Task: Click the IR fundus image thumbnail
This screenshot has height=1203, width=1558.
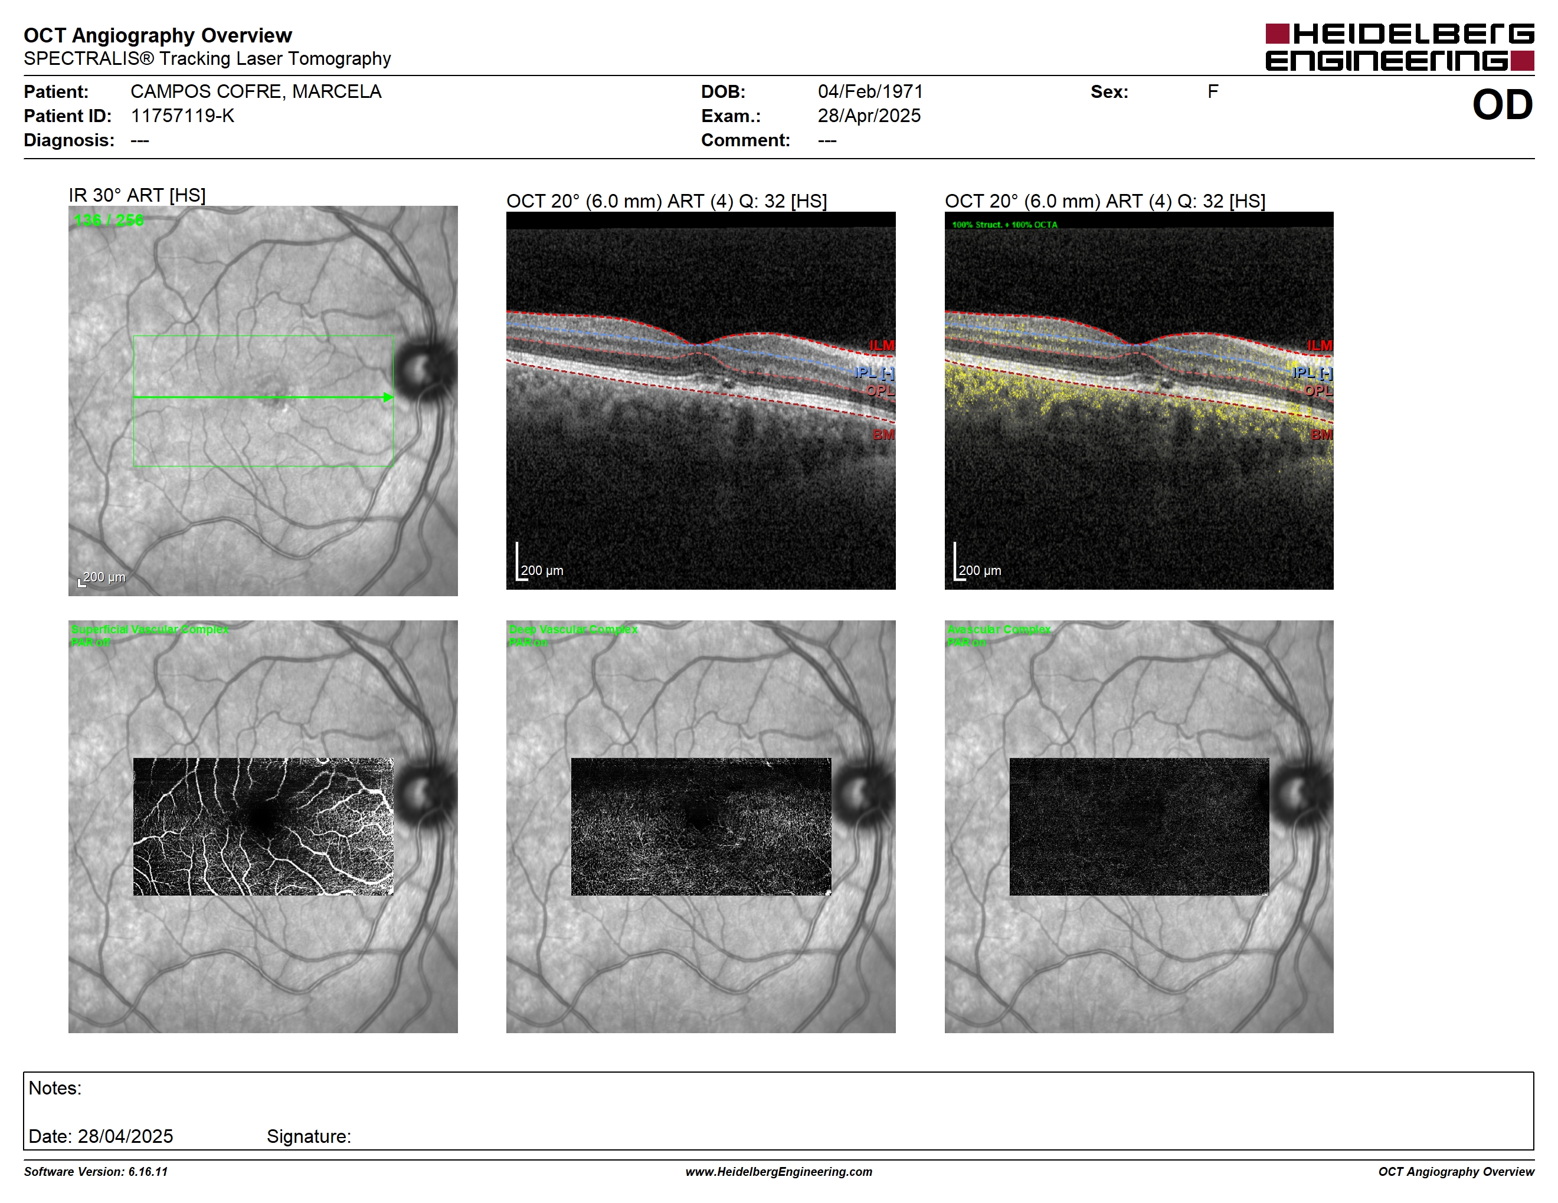Action: coord(263,400)
